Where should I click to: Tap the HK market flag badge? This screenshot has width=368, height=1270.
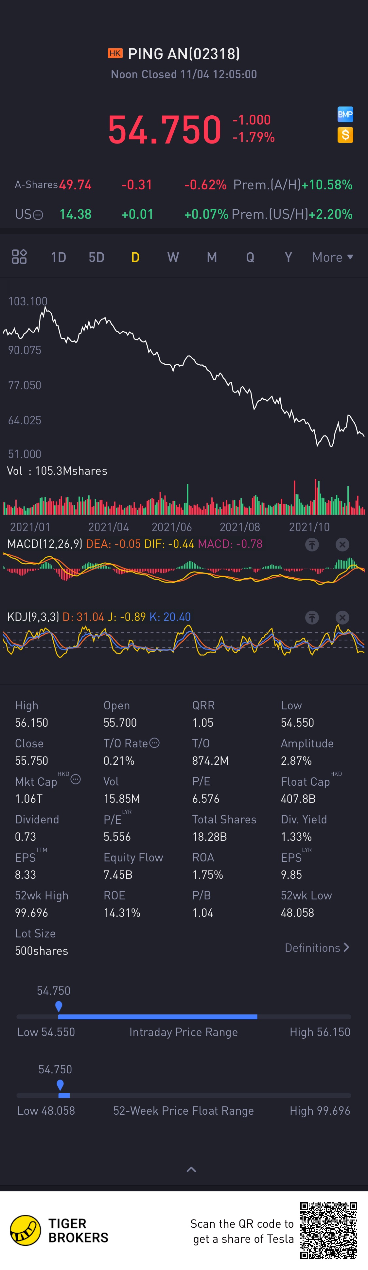pyautogui.click(x=115, y=53)
